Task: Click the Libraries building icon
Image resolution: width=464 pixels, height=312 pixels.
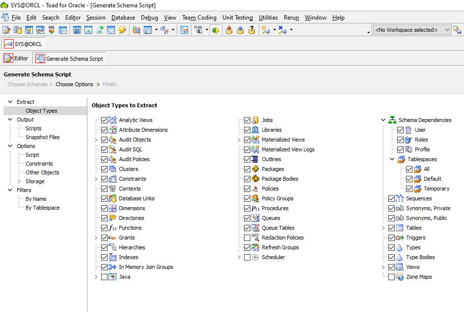Action: pyautogui.click(x=255, y=130)
